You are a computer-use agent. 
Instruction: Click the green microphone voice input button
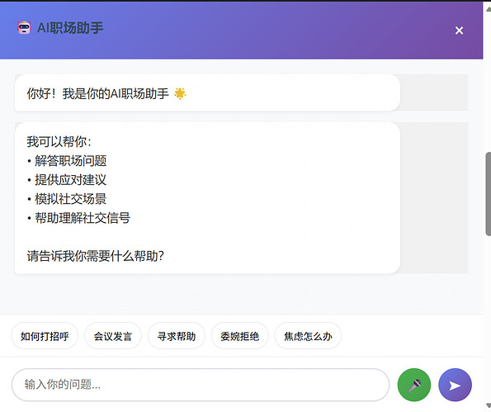tap(414, 385)
